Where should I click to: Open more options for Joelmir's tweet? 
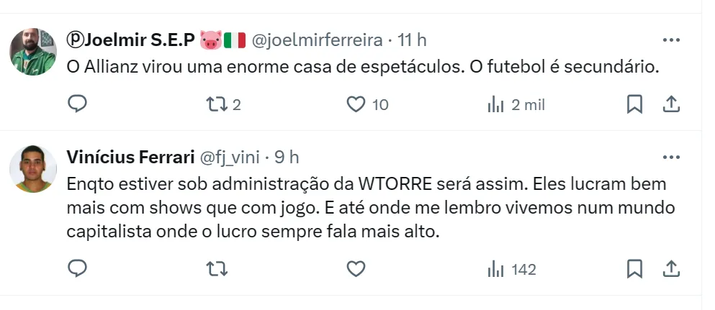(670, 40)
